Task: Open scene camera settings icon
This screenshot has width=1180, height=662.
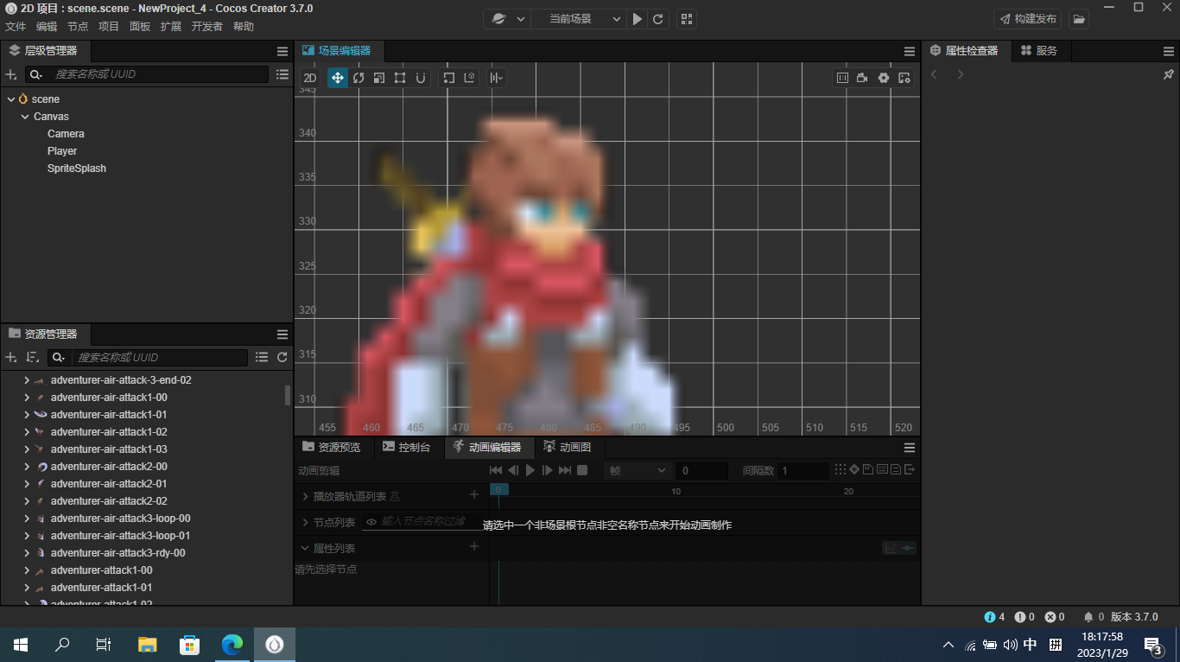Action: click(863, 78)
